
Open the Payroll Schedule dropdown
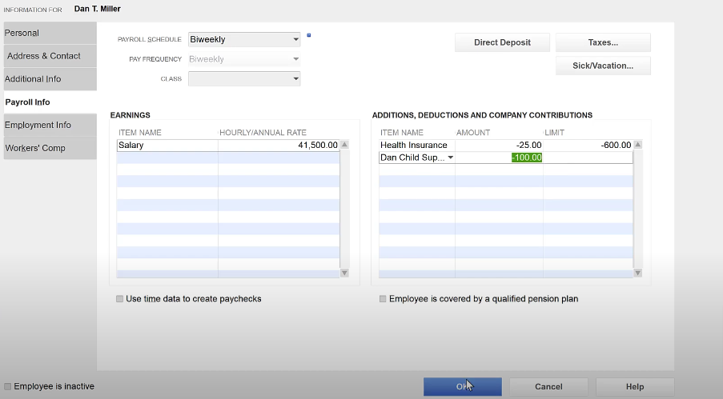[295, 39]
